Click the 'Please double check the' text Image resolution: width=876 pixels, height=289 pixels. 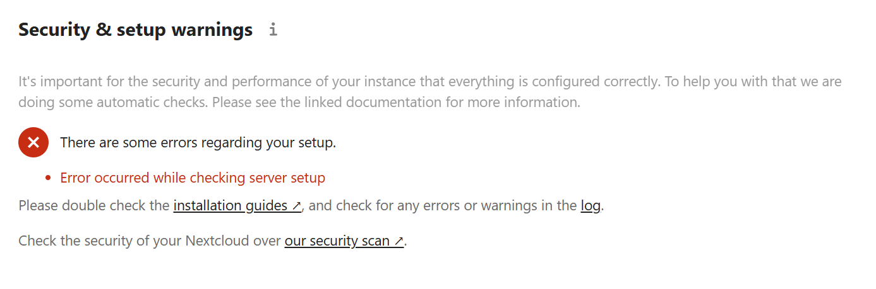94,206
